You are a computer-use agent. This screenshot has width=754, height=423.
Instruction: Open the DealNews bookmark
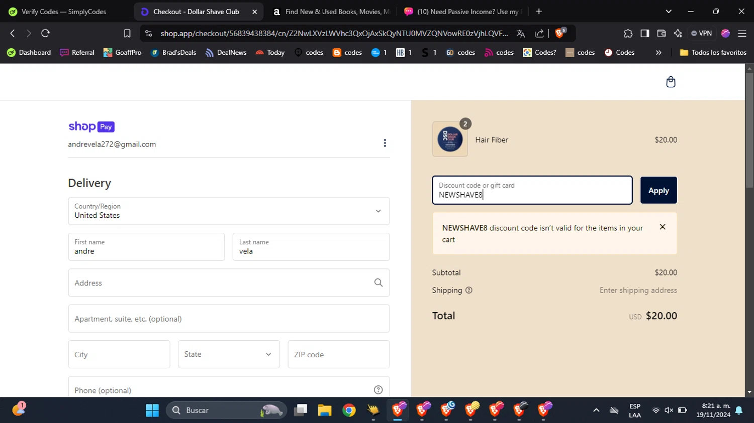pyautogui.click(x=225, y=52)
